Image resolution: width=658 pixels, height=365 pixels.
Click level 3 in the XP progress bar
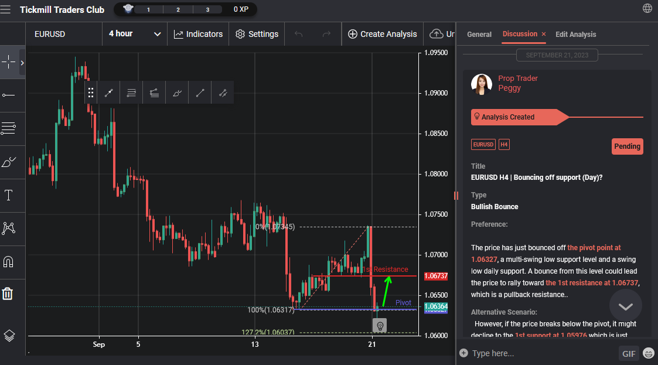[x=207, y=9]
